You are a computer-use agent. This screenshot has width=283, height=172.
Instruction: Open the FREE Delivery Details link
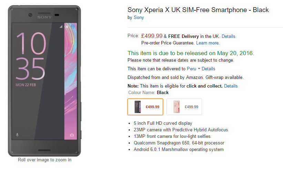pyautogui.click(x=228, y=36)
